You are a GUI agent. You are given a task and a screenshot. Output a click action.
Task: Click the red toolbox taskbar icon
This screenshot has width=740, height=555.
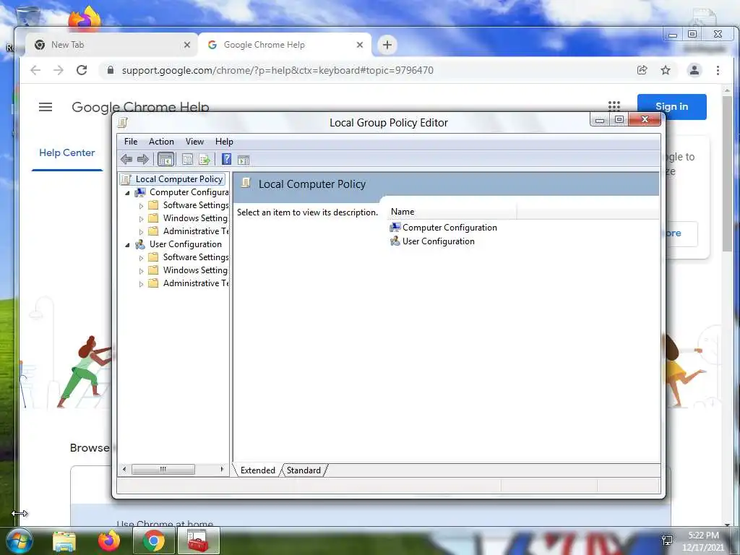[x=198, y=541]
